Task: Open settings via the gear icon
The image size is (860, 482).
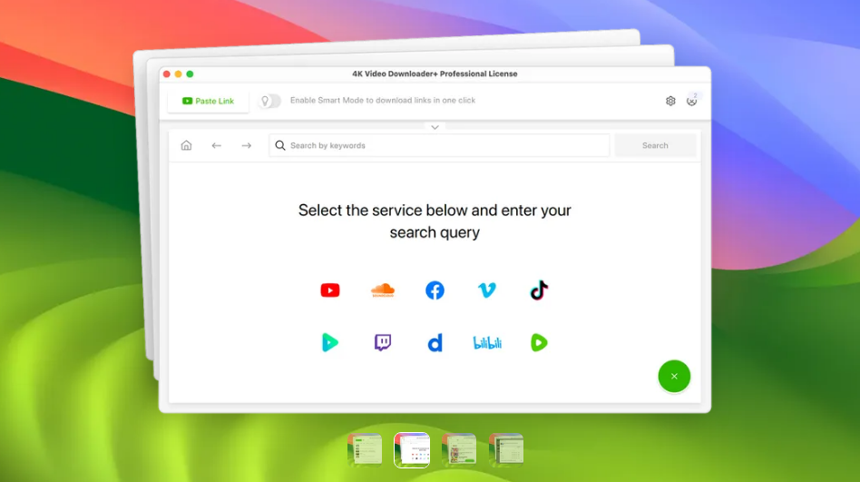Action: (670, 101)
